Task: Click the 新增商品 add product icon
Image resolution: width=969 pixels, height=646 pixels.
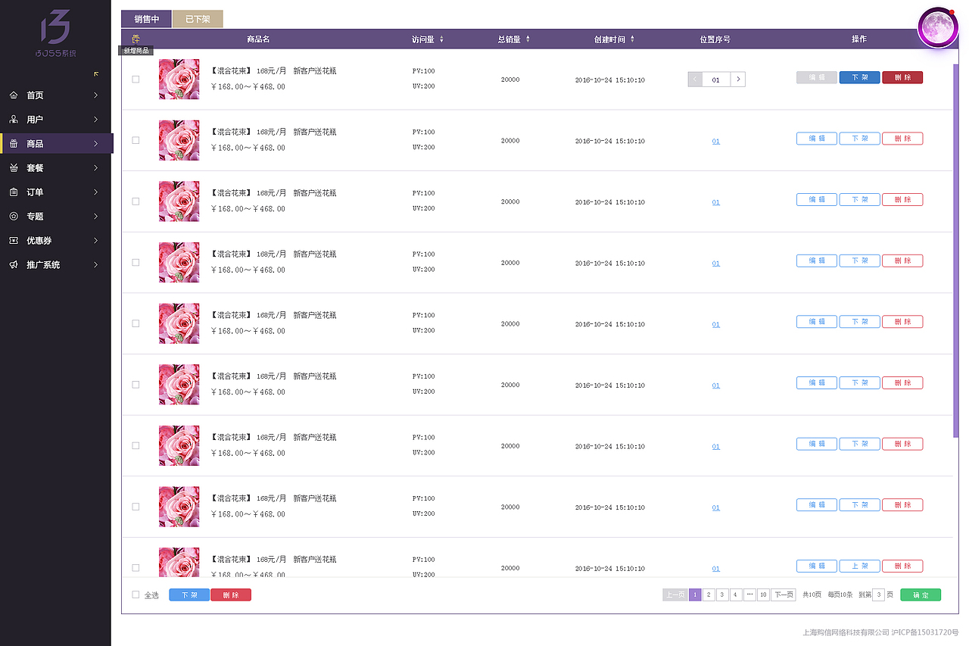Action: (136, 39)
